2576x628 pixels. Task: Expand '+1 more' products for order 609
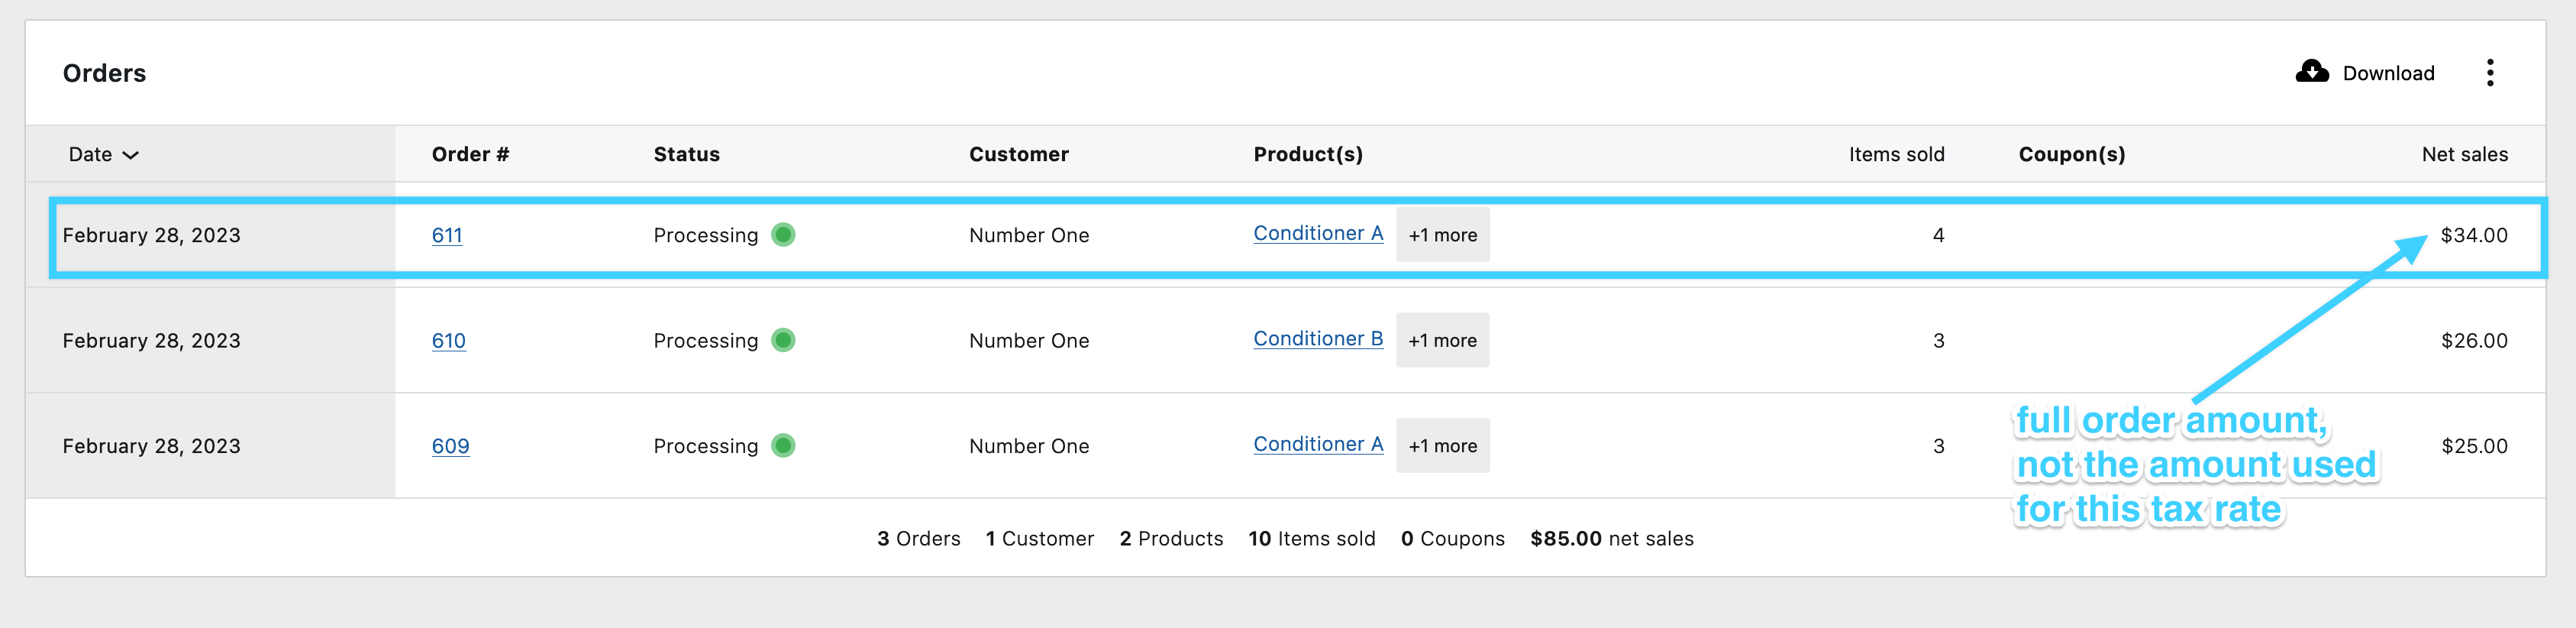[x=1442, y=446]
